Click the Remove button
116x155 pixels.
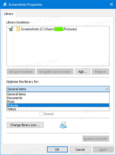[100, 71]
